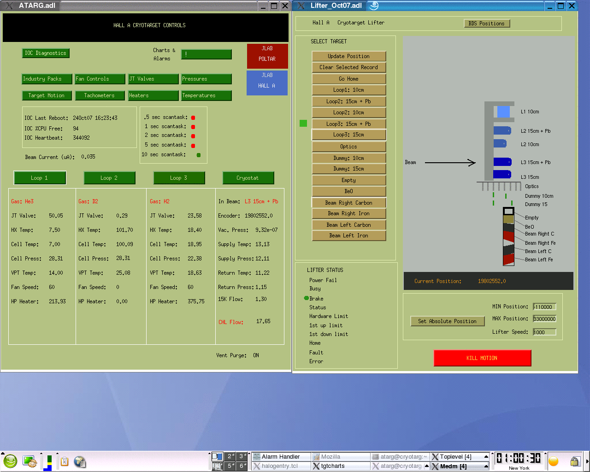Click the MIN Position input field

544,307
